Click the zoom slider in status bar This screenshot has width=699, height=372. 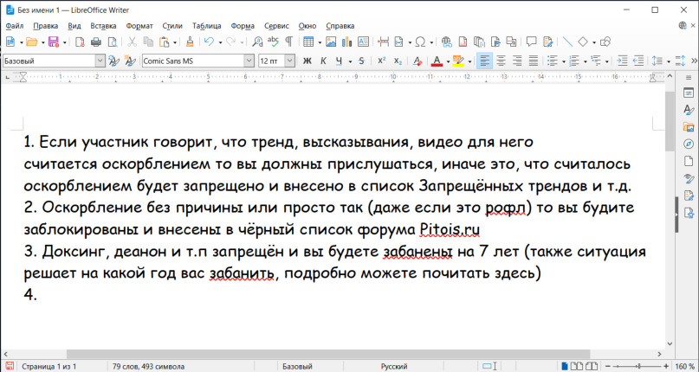638,366
